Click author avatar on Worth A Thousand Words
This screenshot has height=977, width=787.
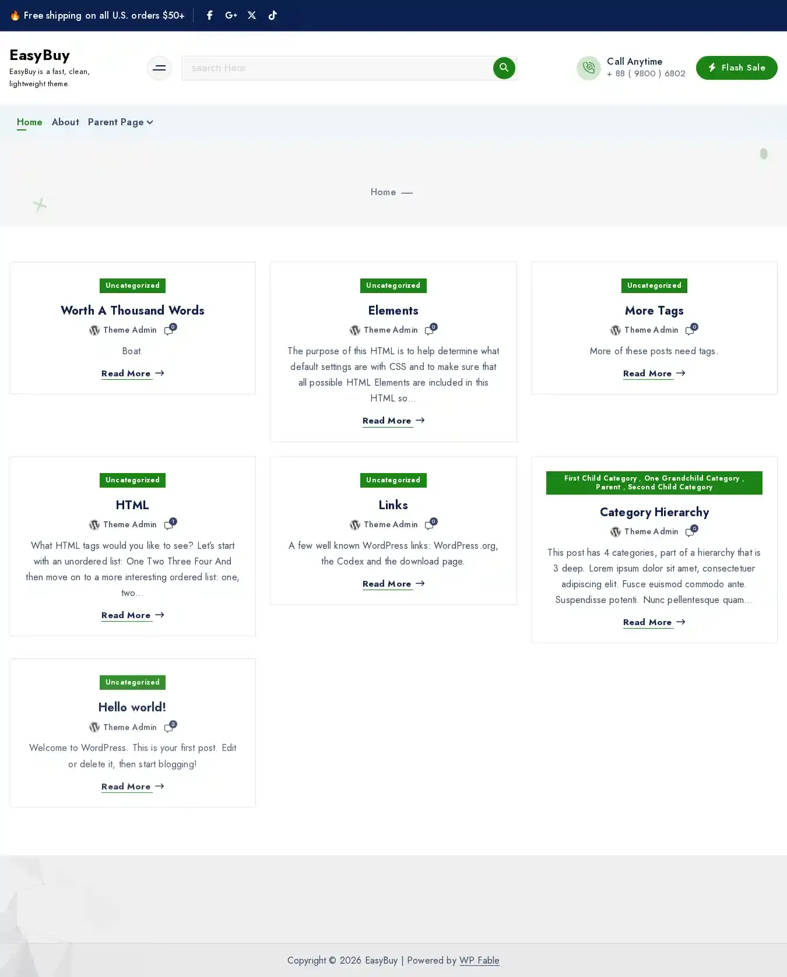click(94, 330)
